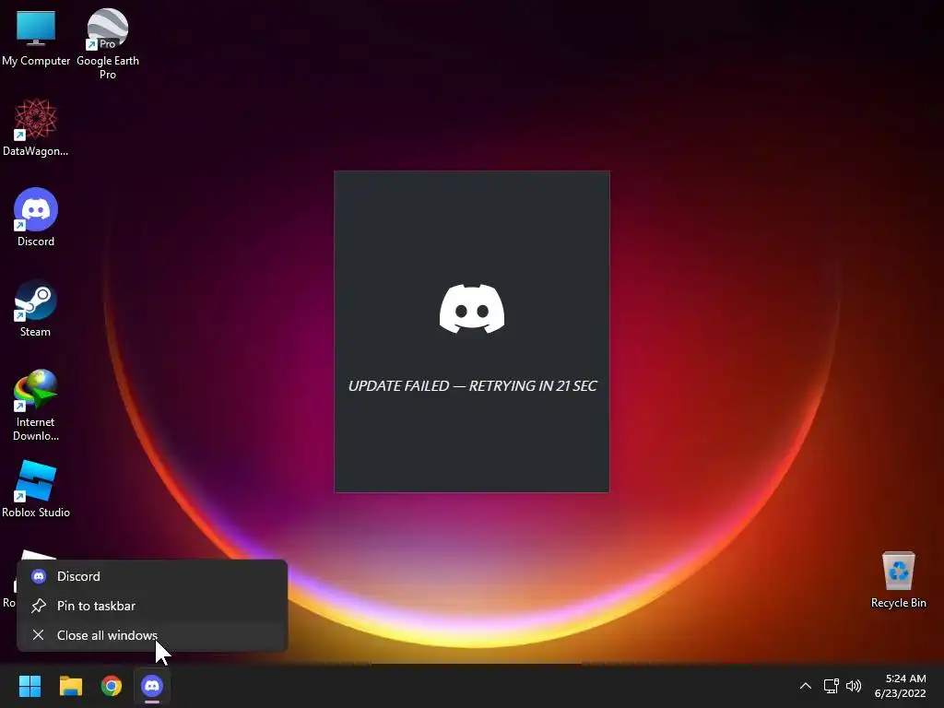Image resolution: width=944 pixels, height=708 pixels.
Task: Open volume control in system tray
Action: (854, 686)
